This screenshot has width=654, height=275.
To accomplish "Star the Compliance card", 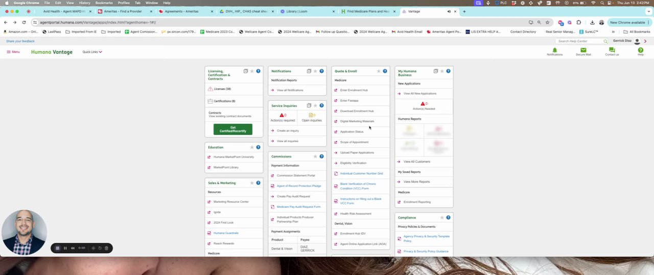I will tap(442, 217).
